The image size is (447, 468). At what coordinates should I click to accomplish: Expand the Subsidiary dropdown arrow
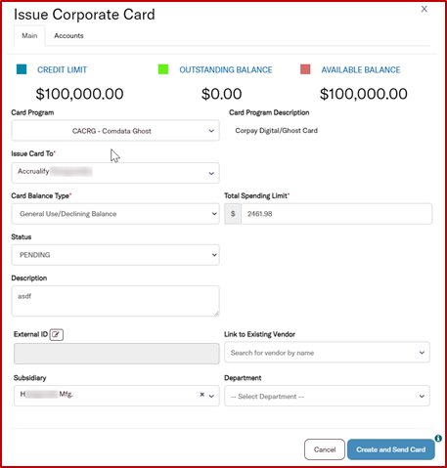click(x=211, y=396)
